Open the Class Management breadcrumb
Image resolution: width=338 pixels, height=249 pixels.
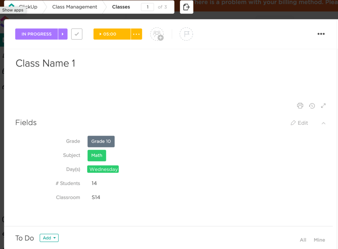(75, 7)
